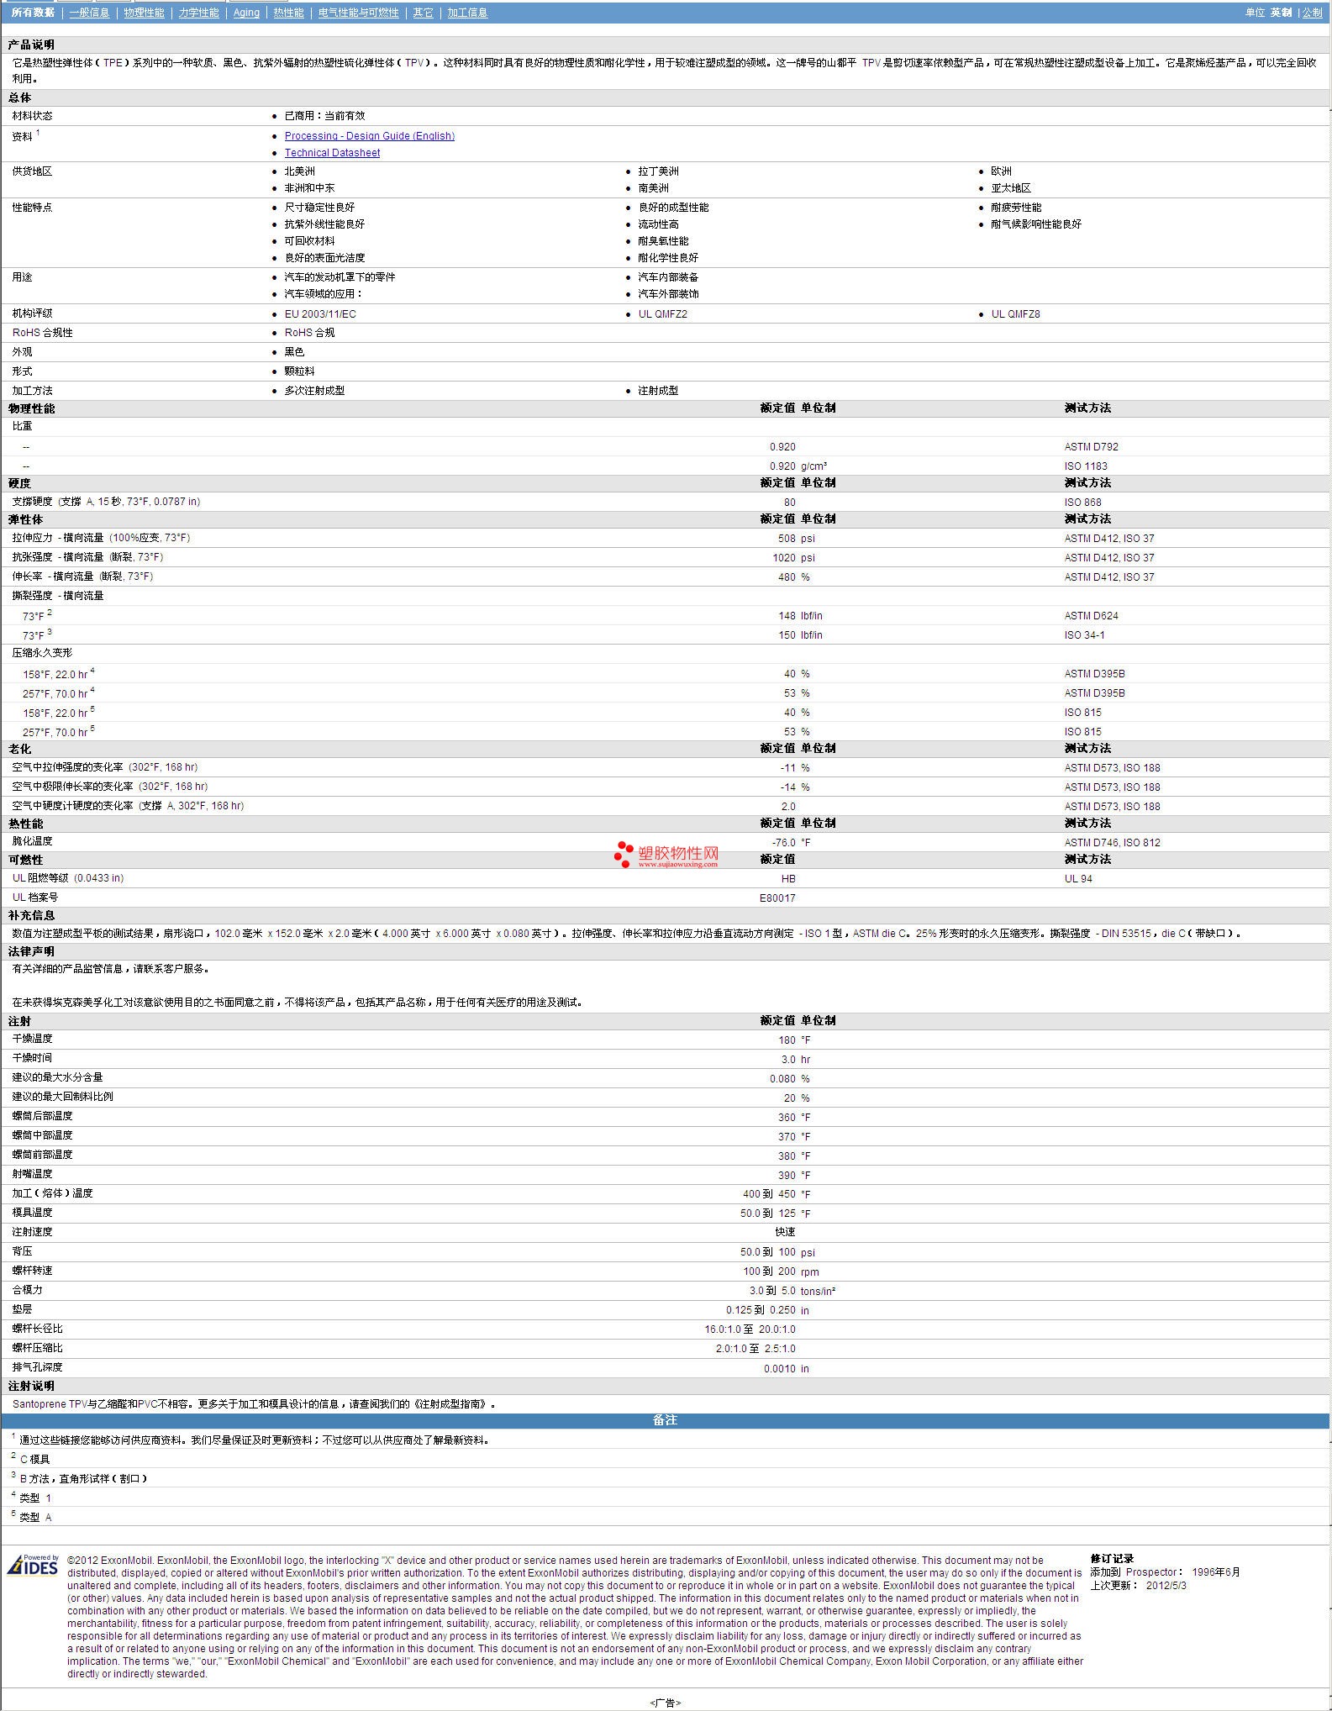Click the UL QMFZ8 rating
Screen dimensions: 1332x1711
tap(1015, 314)
